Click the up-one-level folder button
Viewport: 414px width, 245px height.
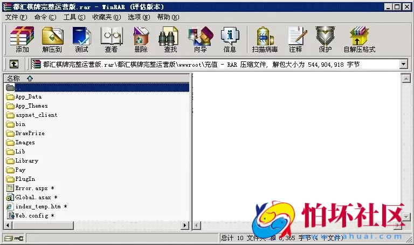[13, 64]
